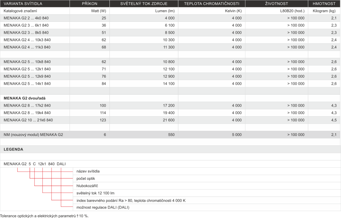Image resolution: width=341 pixels, height=218 pixels.
Task: Click the 84 watt value
Action: pyautogui.click(x=104, y=83)
